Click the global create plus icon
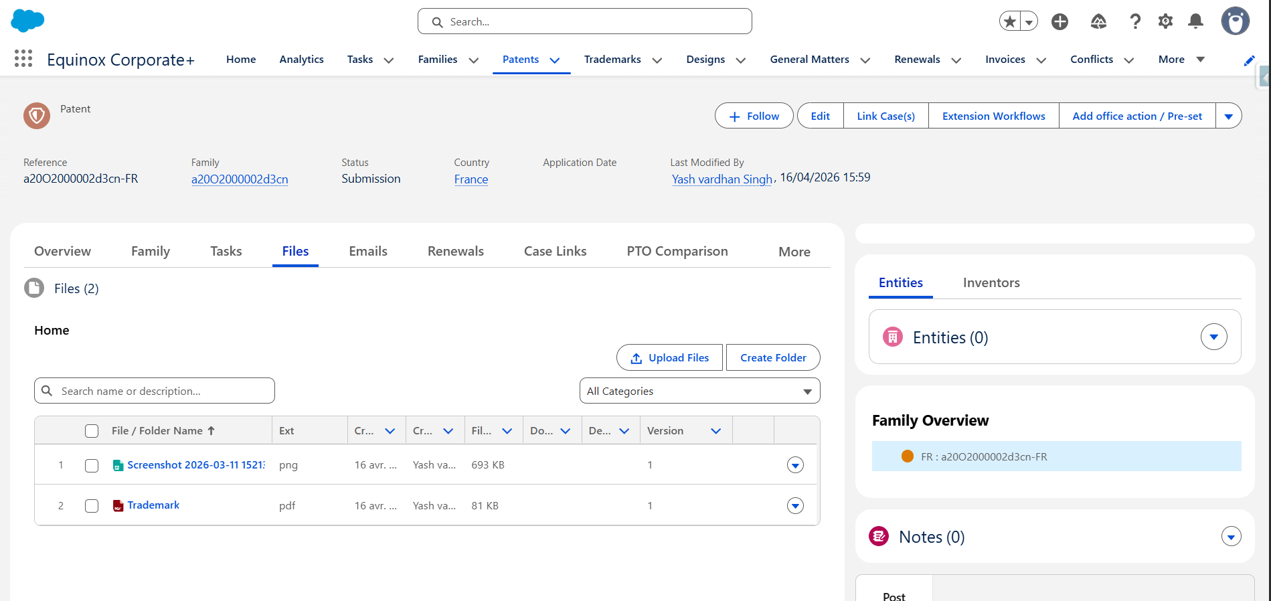 coord(1060,21)
